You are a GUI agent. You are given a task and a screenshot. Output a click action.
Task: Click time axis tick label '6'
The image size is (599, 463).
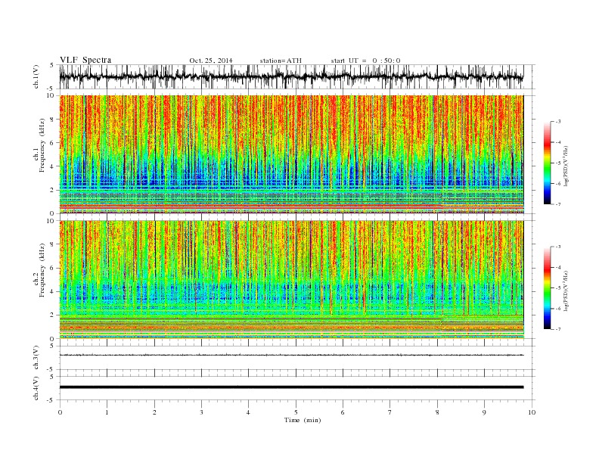[343, 412]
